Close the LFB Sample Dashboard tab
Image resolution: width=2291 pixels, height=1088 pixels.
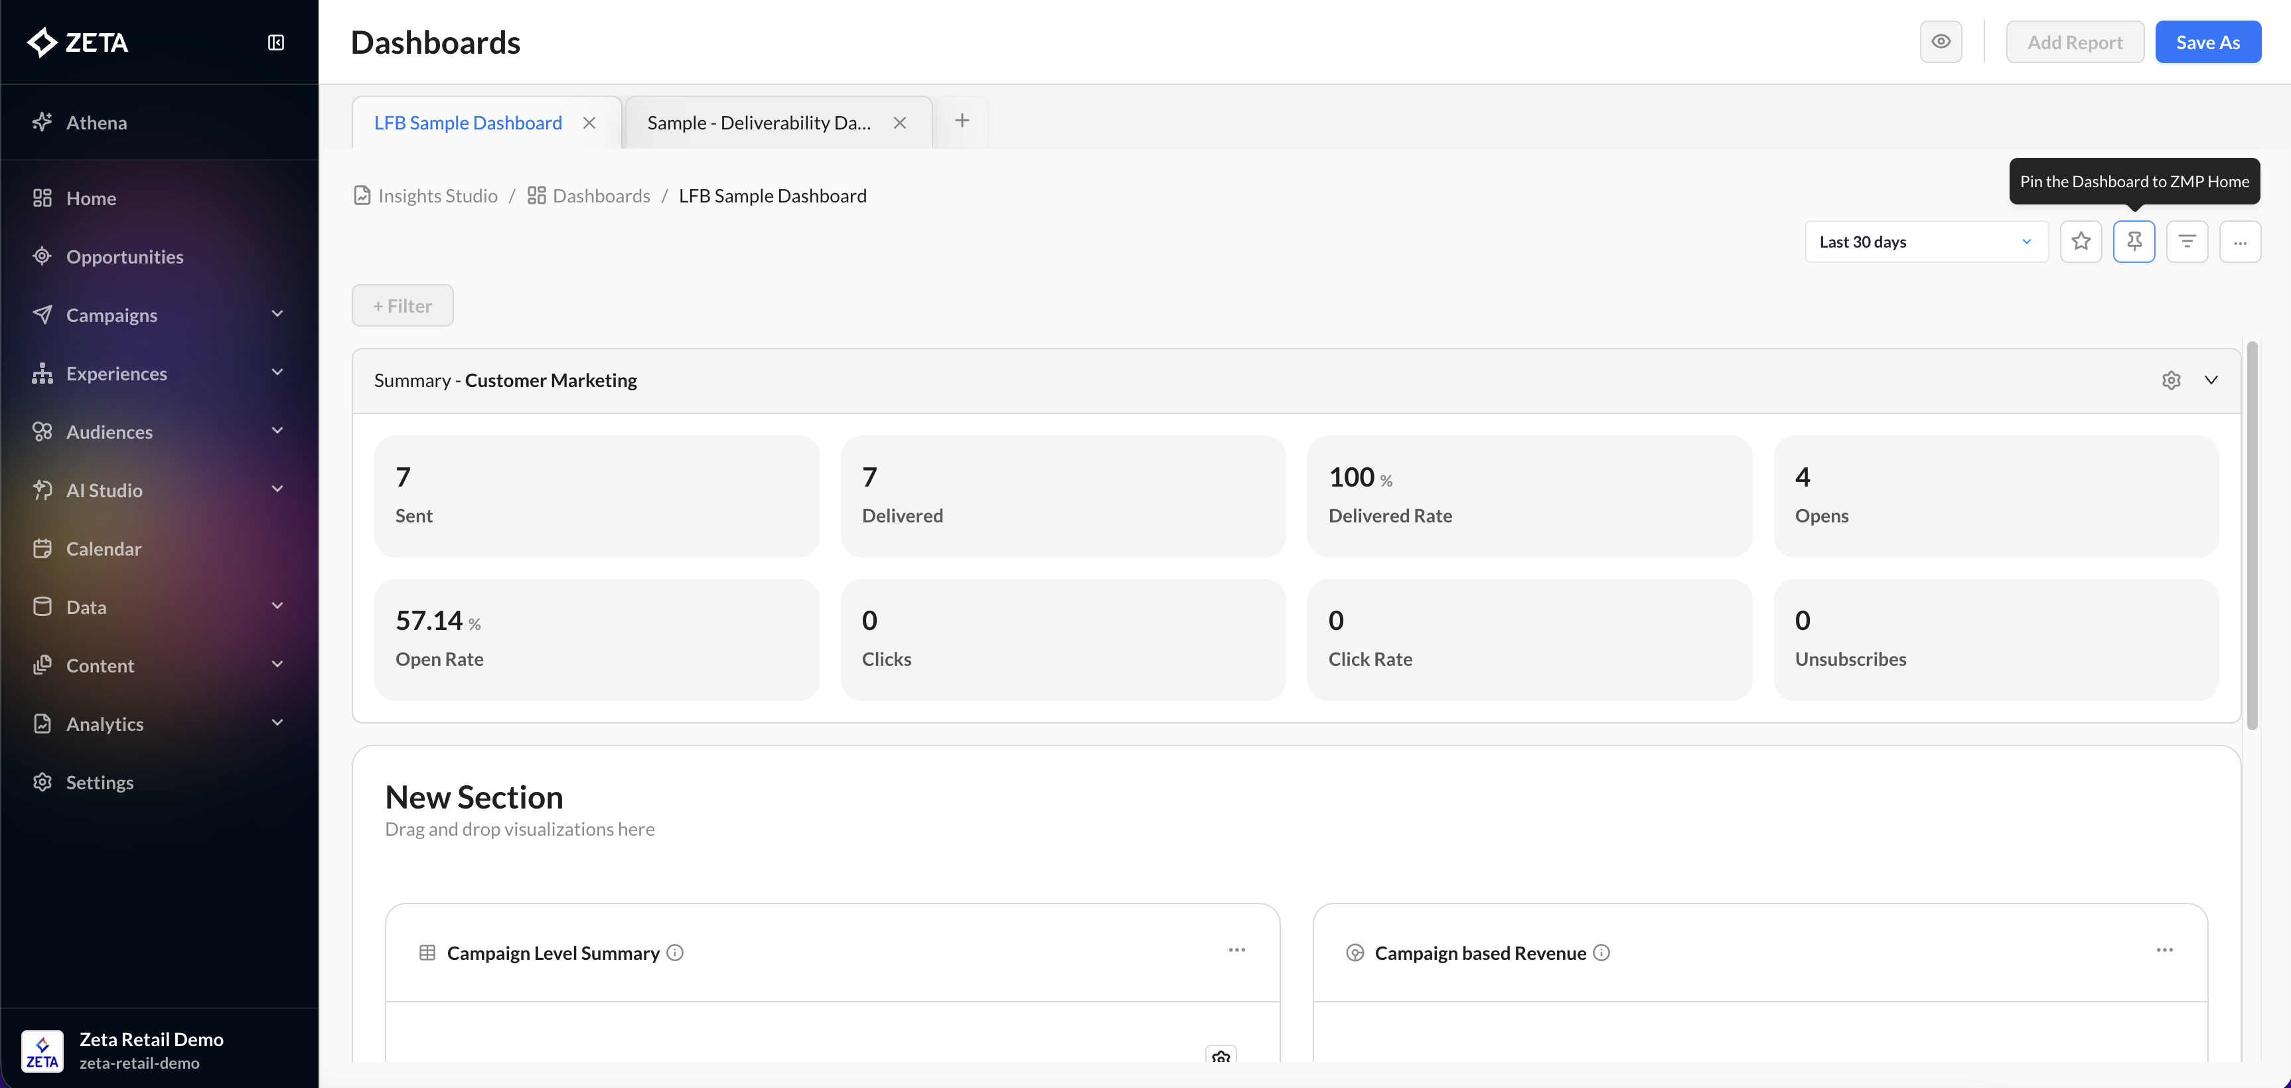589,123
